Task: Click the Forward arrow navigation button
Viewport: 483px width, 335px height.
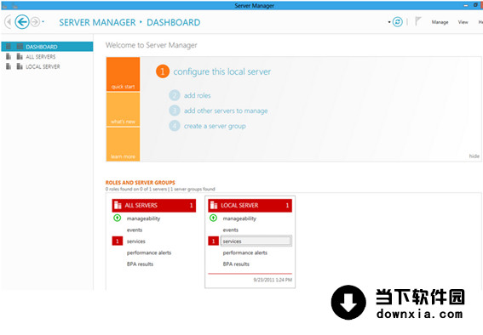Action: point(36,22)
